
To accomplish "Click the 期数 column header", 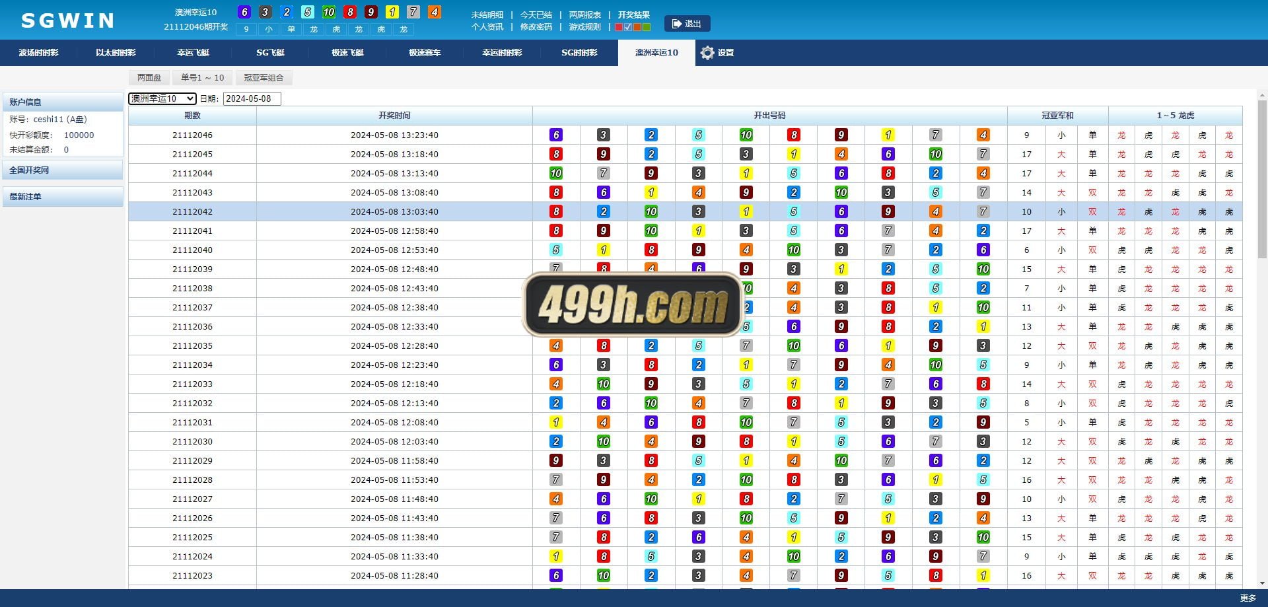I will [192, 116].
